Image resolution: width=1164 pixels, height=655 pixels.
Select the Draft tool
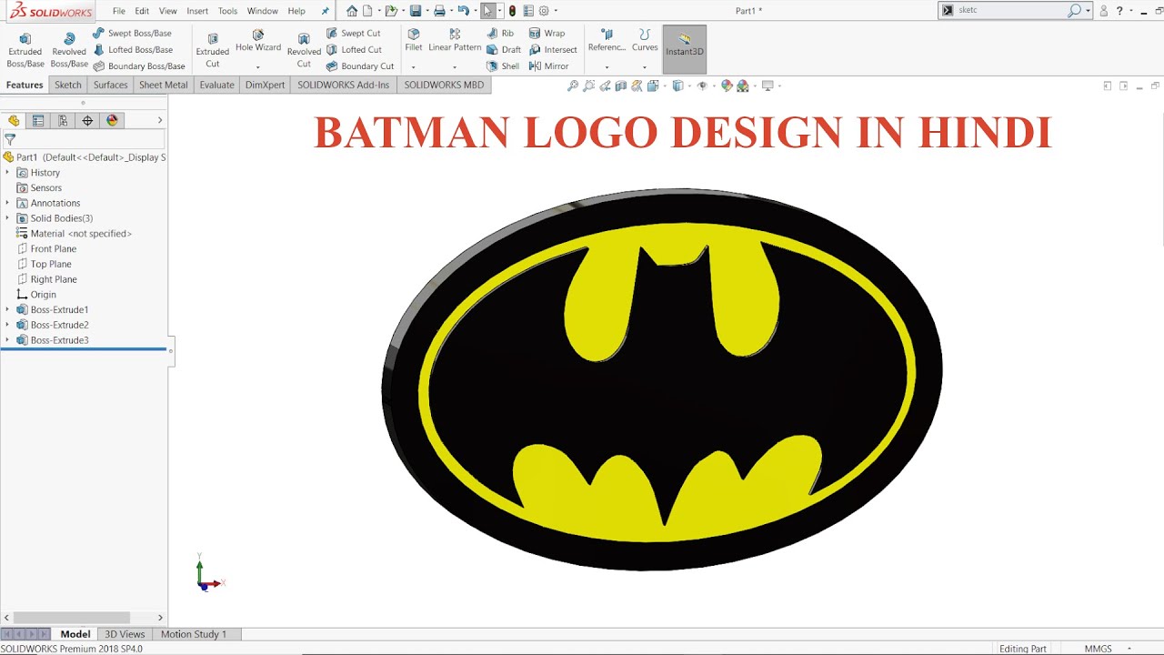click(504, 50)
